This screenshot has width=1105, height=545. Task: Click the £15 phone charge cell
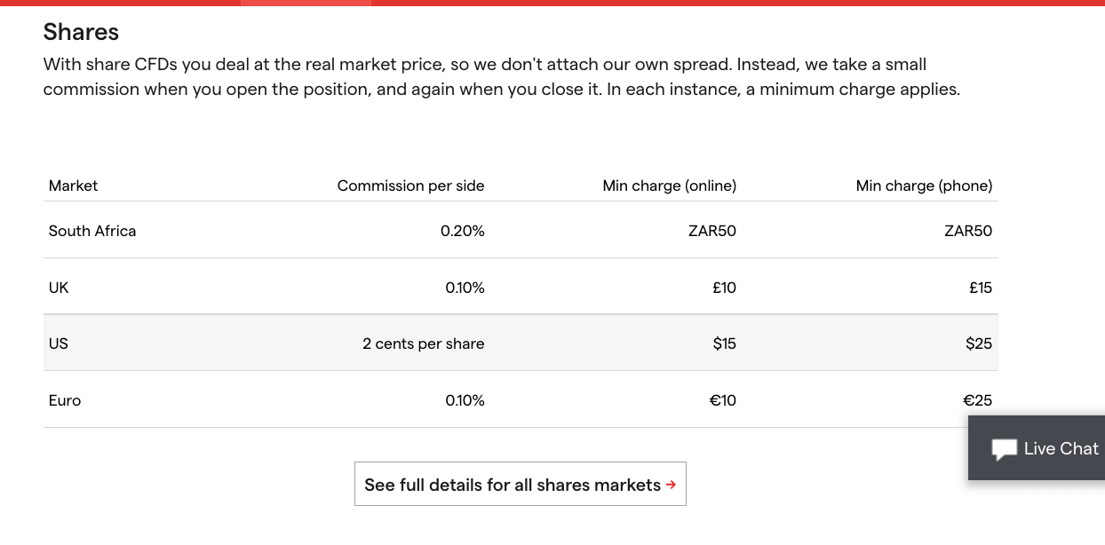point(981,288)
